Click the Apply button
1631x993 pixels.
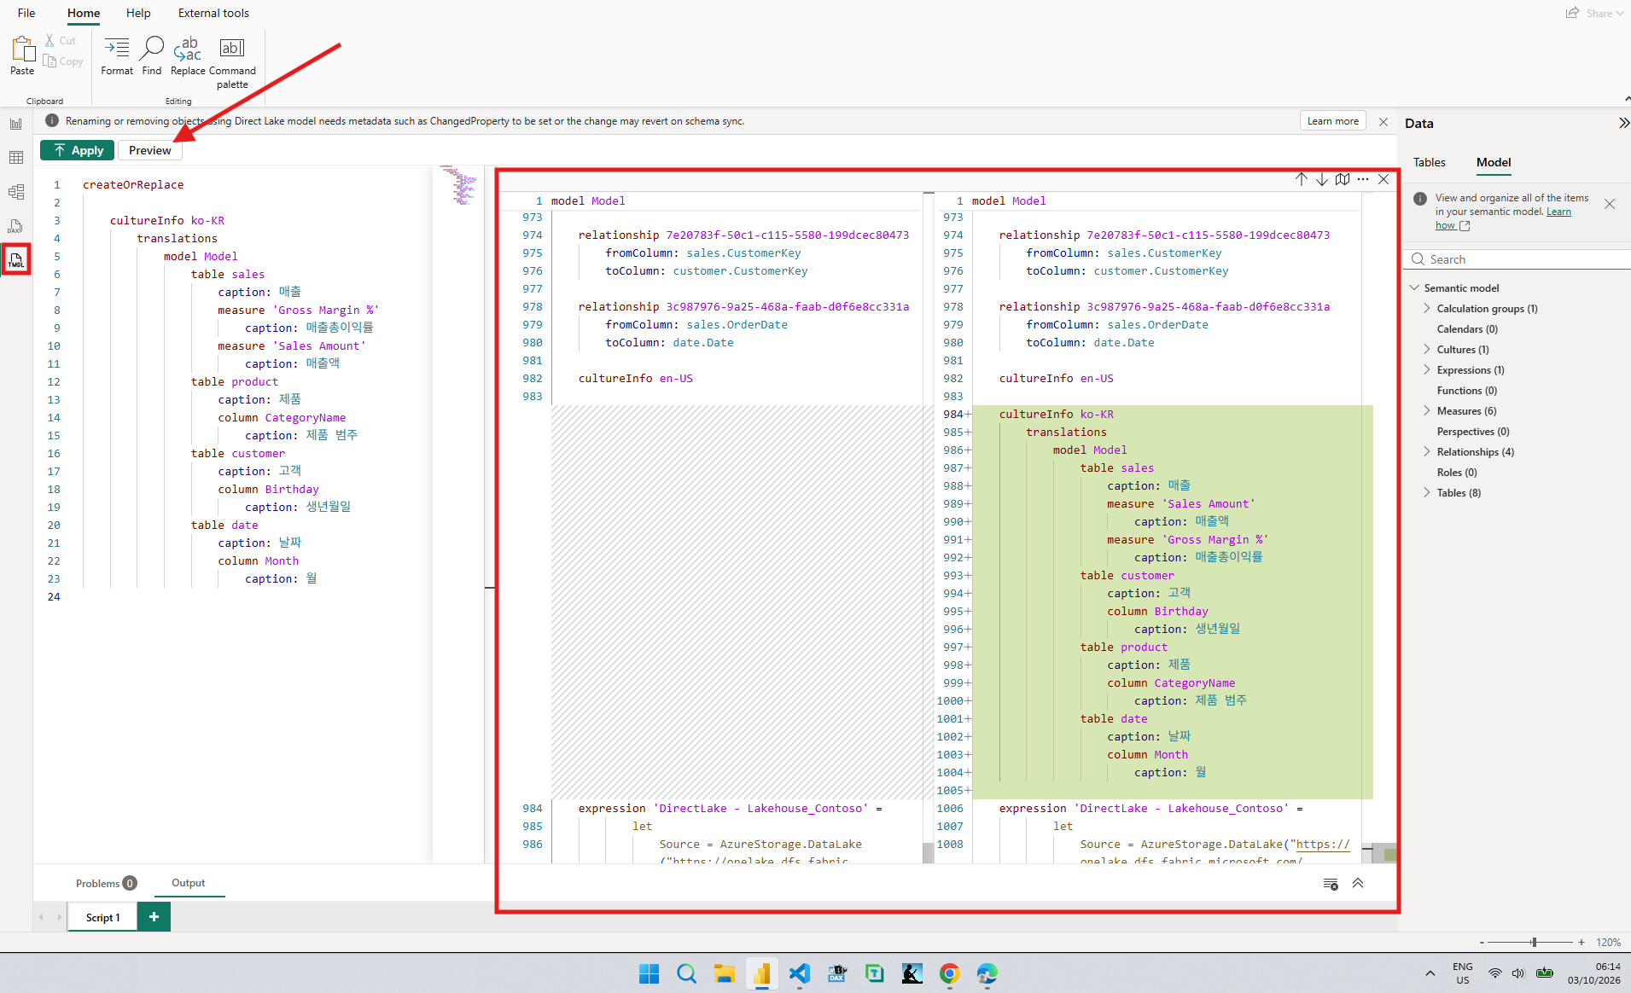tap(77, 150)
